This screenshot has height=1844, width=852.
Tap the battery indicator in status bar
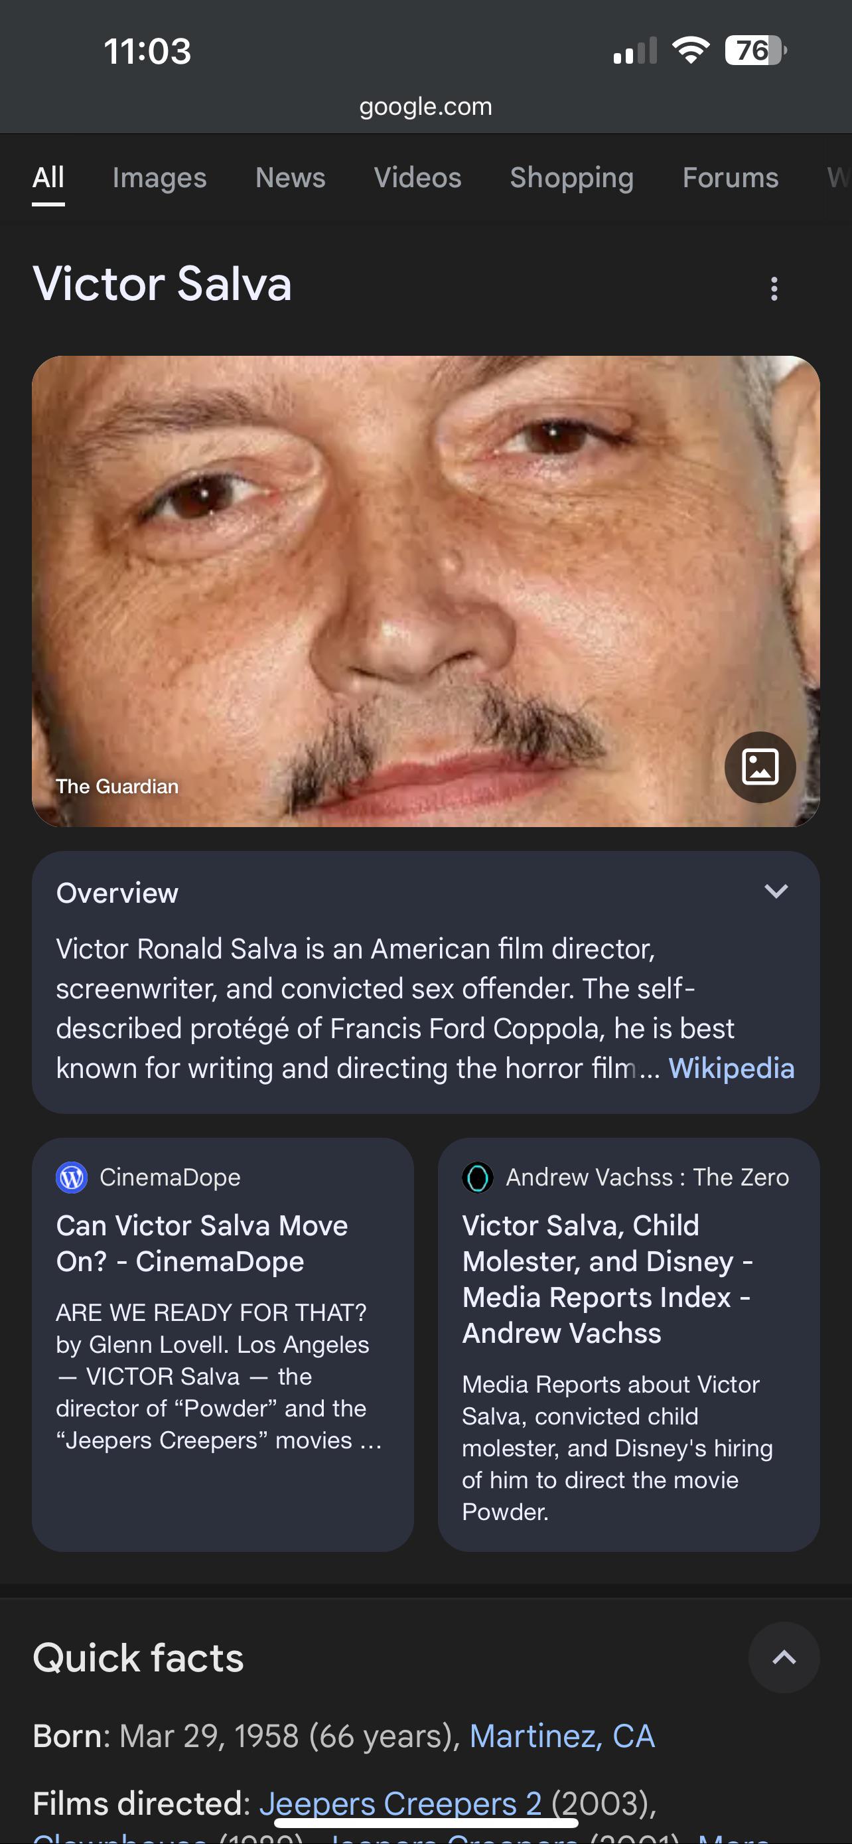[x=754, y=51]
